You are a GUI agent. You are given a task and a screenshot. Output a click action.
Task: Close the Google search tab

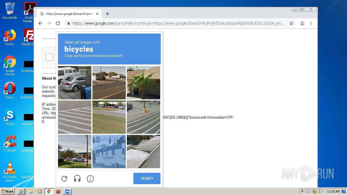(x=97, y=14)
